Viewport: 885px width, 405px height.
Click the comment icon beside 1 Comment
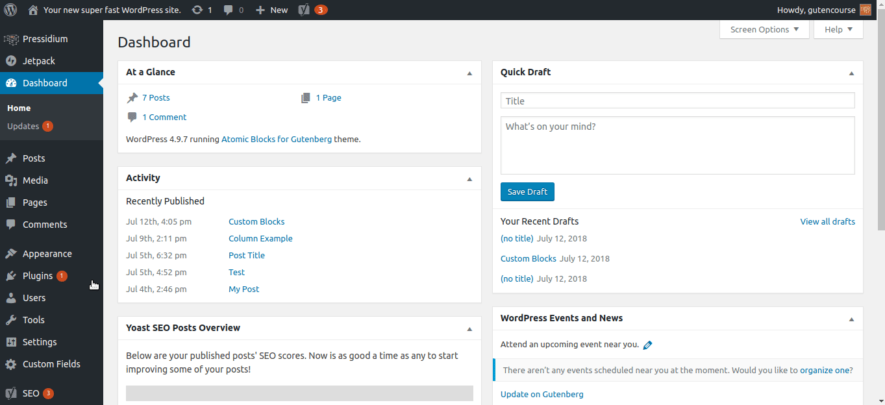(132, 117)
